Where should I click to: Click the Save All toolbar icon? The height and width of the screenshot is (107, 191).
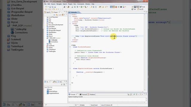point(53,7)
